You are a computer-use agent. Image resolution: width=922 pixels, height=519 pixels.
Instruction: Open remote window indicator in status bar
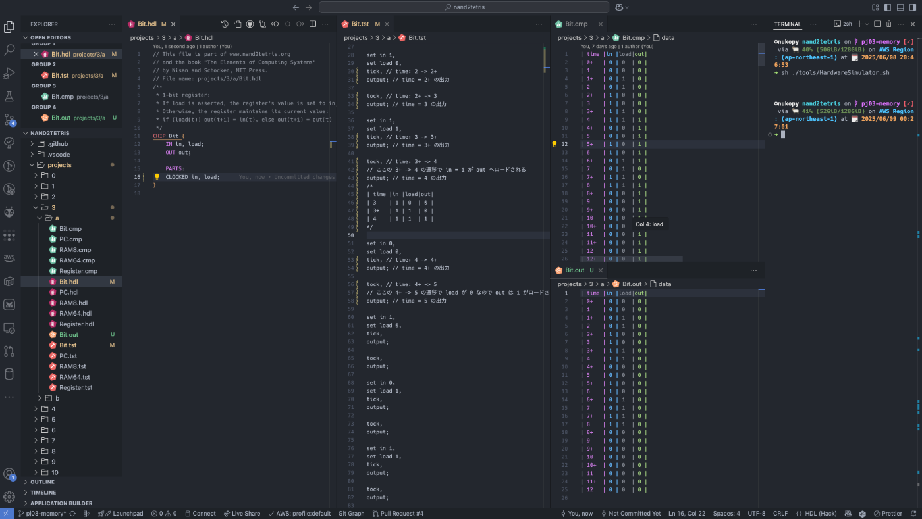click(x=6, y=514)
